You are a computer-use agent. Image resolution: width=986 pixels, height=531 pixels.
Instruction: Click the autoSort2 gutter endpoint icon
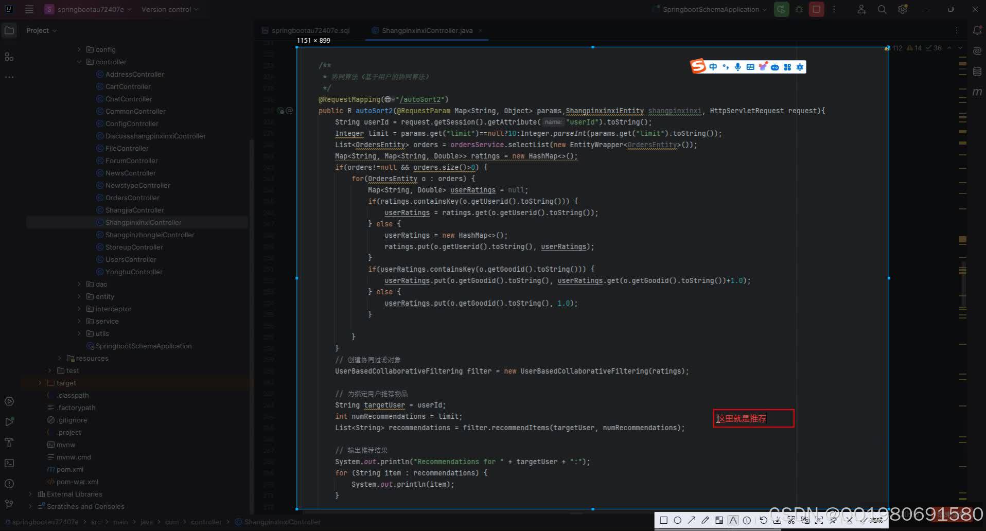click(x=289, y=111)
